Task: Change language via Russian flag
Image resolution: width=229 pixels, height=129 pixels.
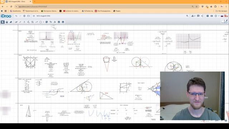Action: pos(222,16)
